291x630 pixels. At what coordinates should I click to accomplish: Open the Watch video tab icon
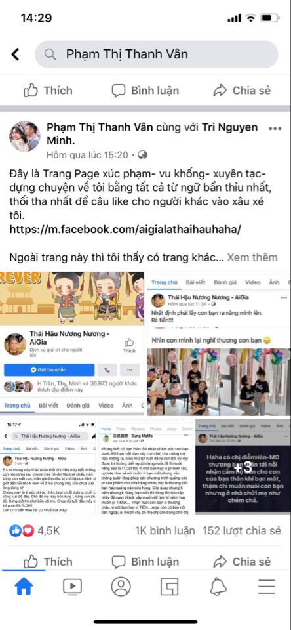pos(72,587)
